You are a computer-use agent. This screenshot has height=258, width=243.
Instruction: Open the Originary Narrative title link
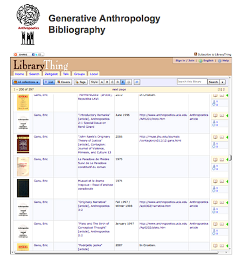[94, 206]
